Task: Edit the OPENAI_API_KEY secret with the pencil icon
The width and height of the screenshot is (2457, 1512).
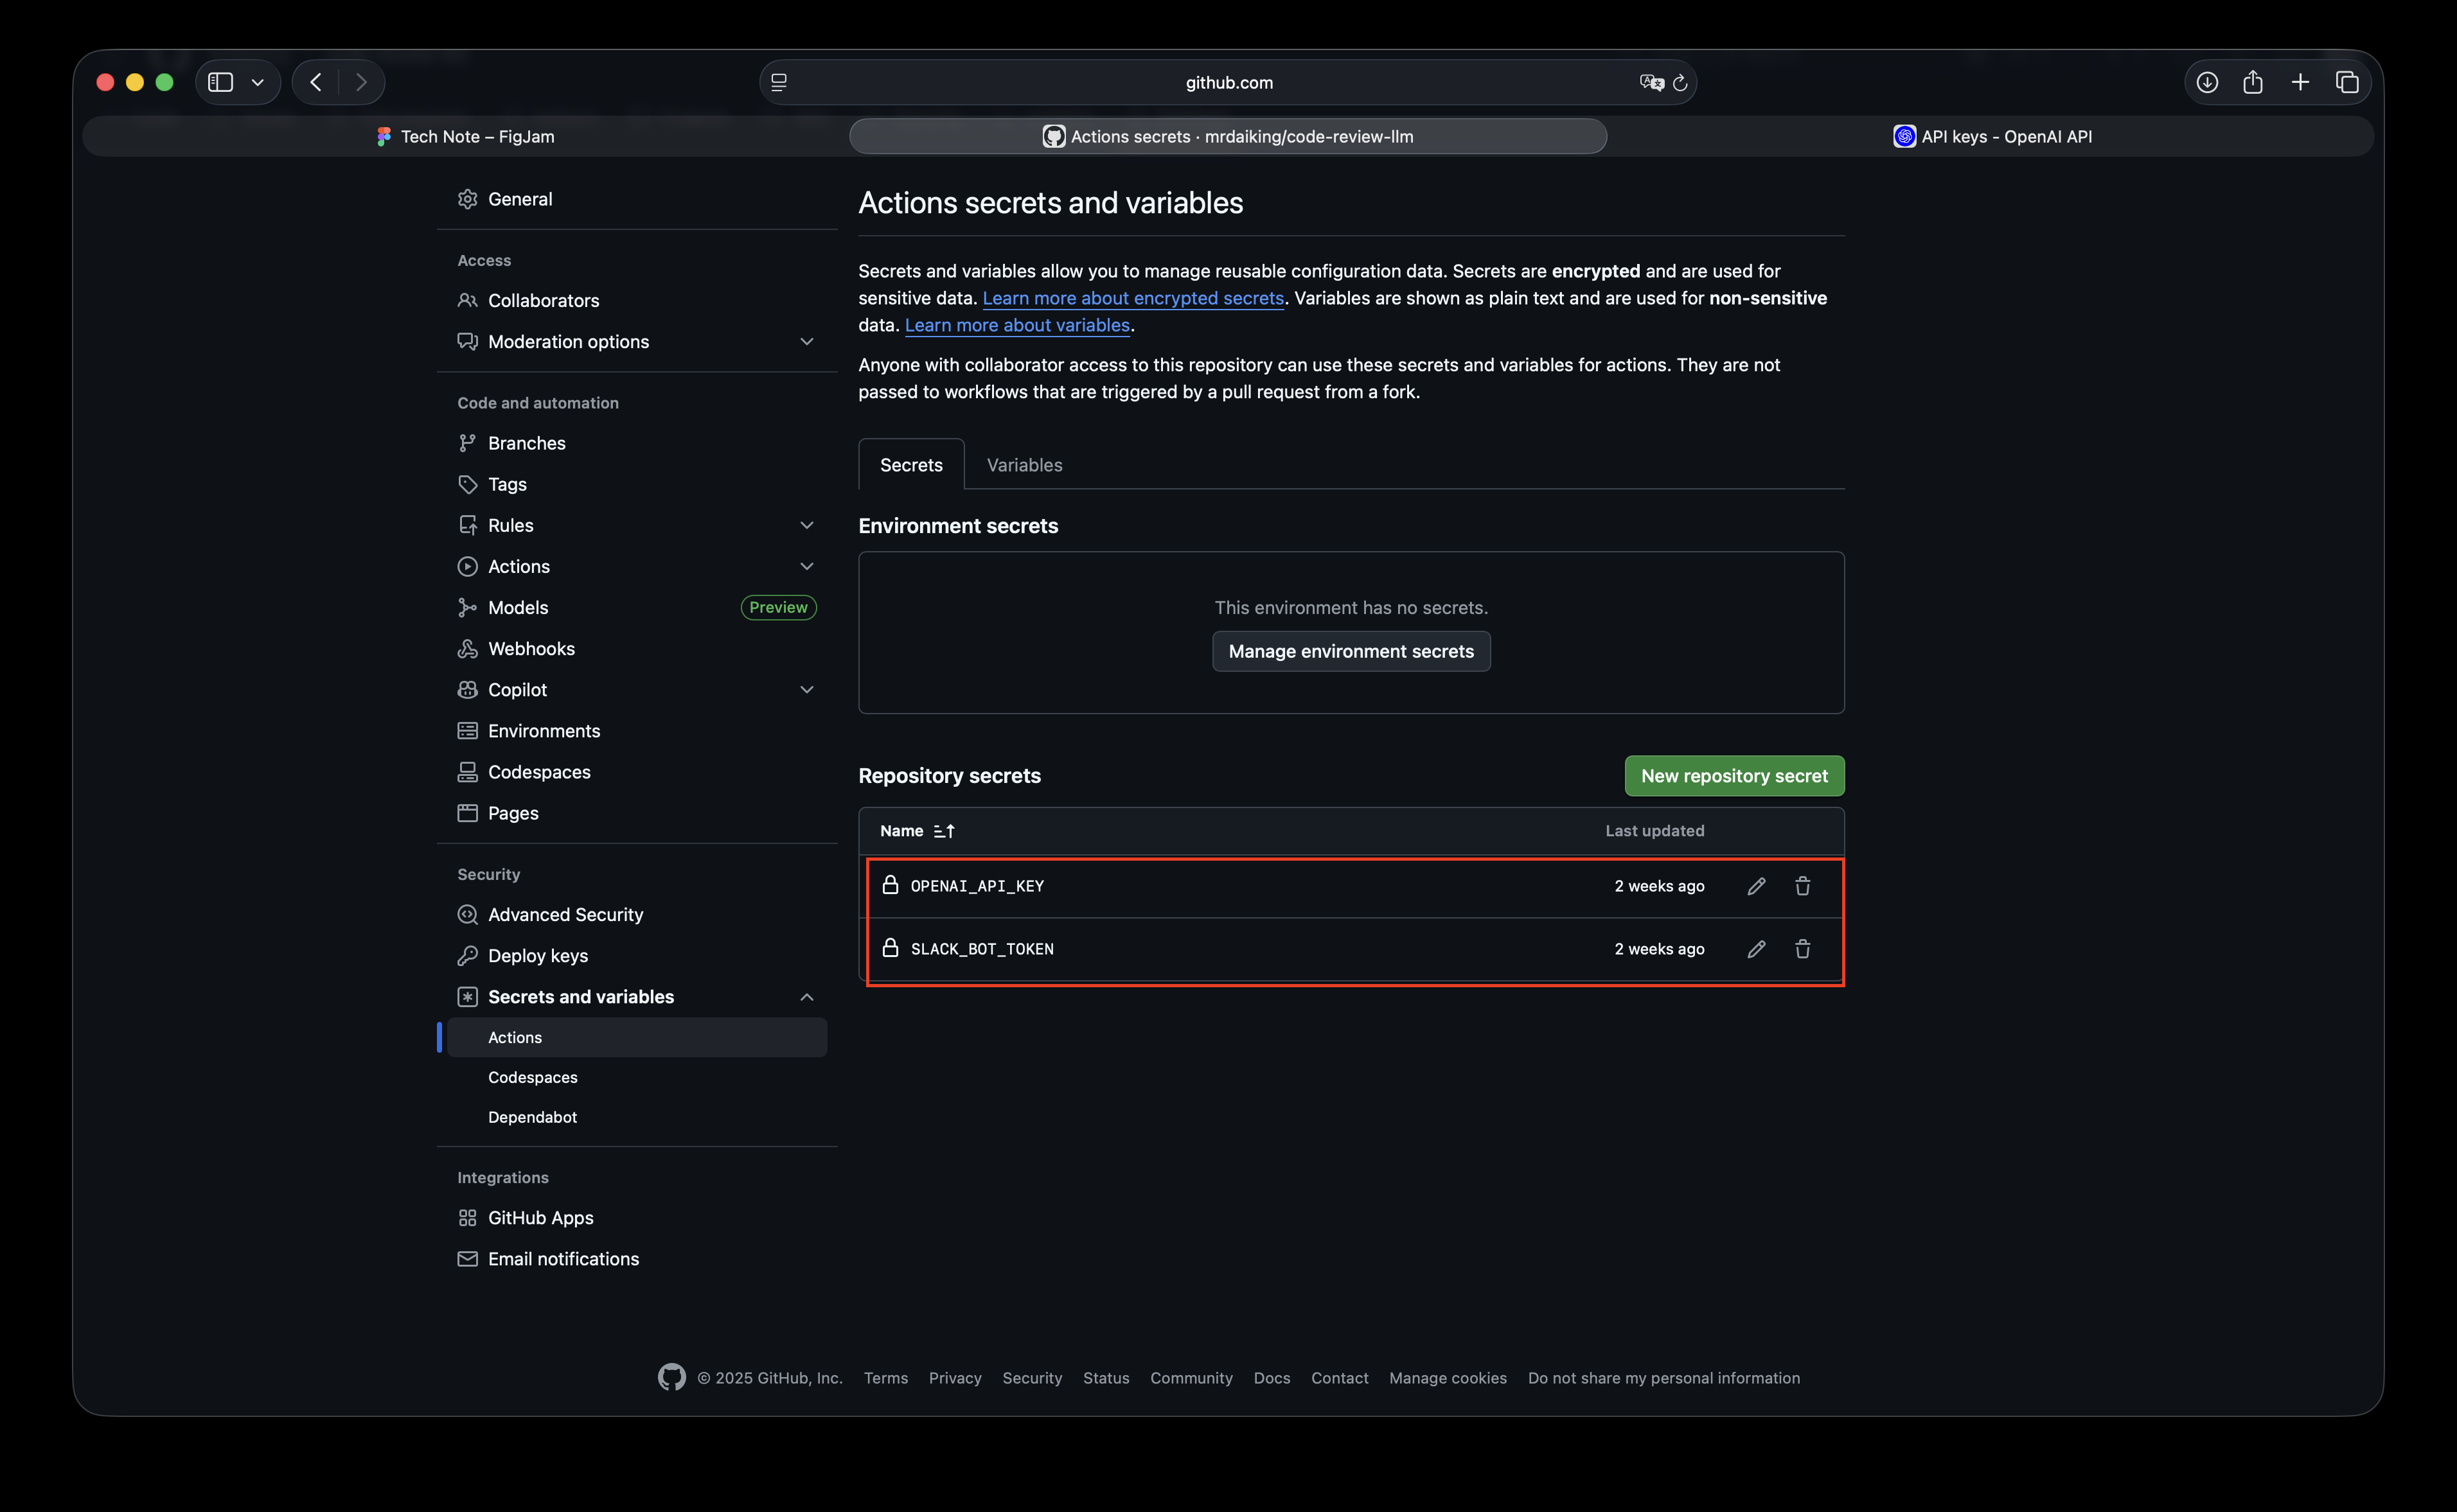Action: (x=1756, y=886)
